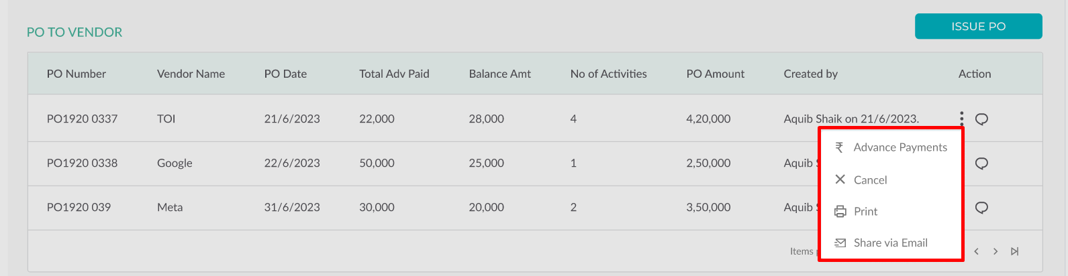
Task: Click comment bubble icon in Meta row
Action: point(981,208)
